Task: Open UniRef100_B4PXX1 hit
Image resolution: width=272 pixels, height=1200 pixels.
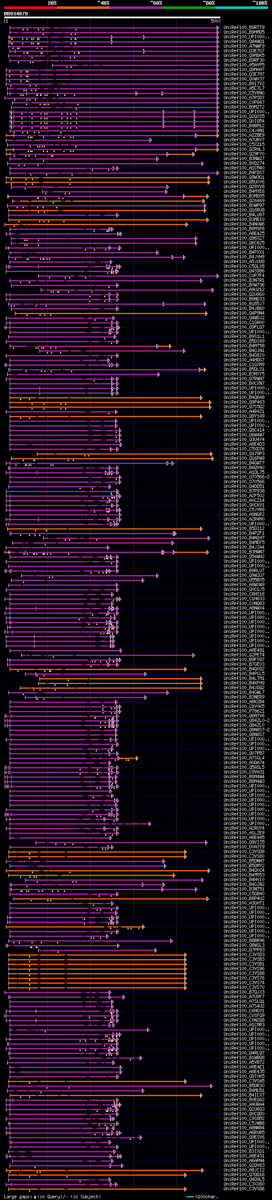Action: (244, 252)
